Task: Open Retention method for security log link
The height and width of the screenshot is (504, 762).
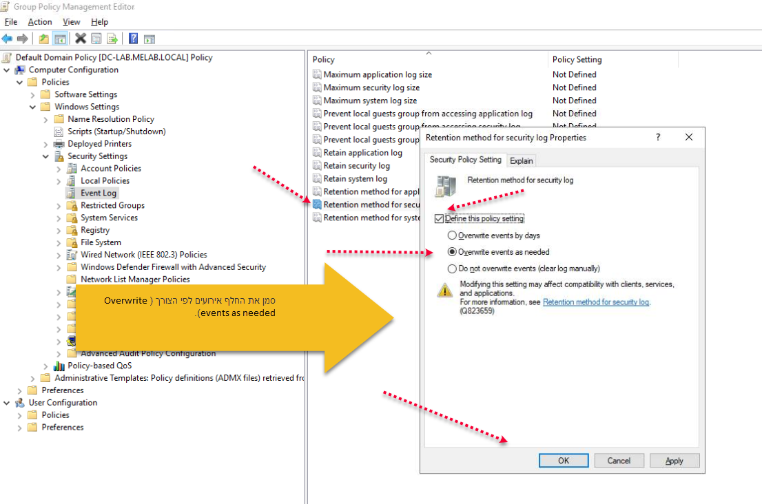Action: point(596,302)
